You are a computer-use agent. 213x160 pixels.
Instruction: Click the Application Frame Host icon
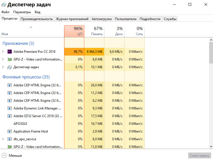pyautogui.click(x=10, y=131)
